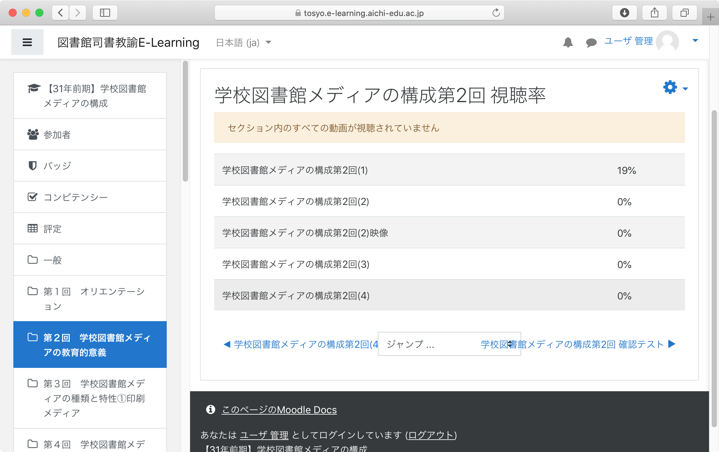Screen dimensions: 719x452
Task: Open the コンピテンシー sidebar item
Action: (90, 197)
